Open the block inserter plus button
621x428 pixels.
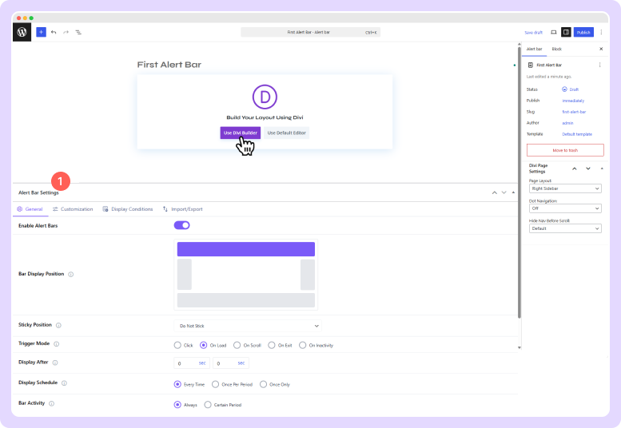pyautogui.click(x=41, y=32)
